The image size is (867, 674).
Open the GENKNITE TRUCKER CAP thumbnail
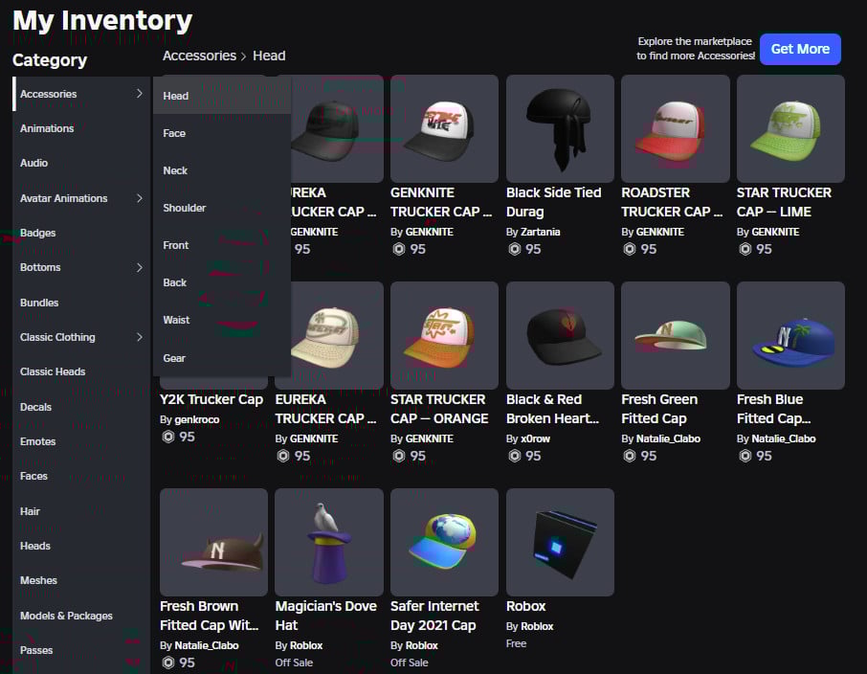coord(444,128)
